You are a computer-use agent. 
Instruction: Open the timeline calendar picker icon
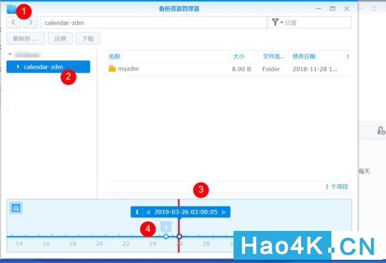[x=16, y=208]
